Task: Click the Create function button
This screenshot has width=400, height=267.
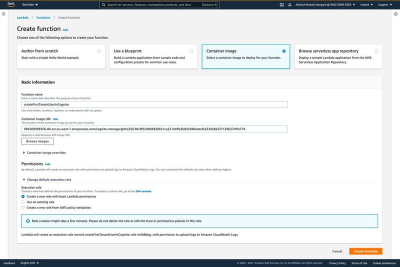Action: coord(365,251)
